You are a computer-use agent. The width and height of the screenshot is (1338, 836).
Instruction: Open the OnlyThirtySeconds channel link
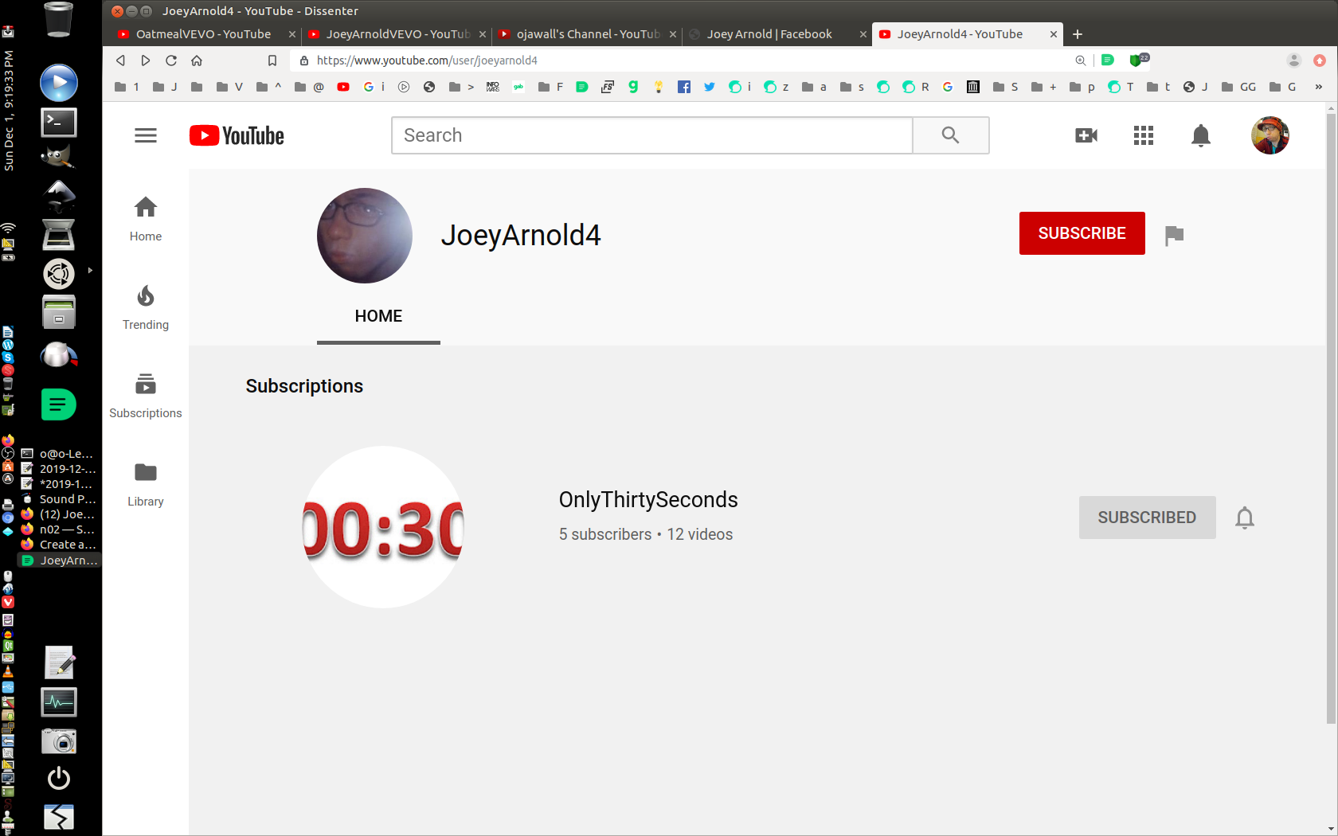(x=647, y=499)
